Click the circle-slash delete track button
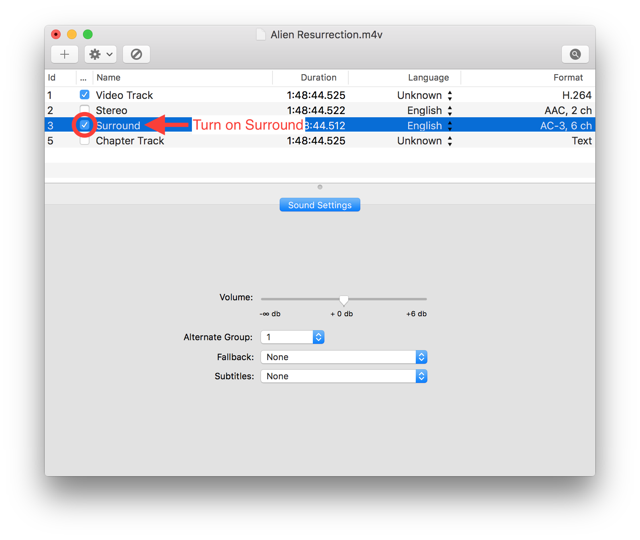The image size is (640, 540). point(136,54)
